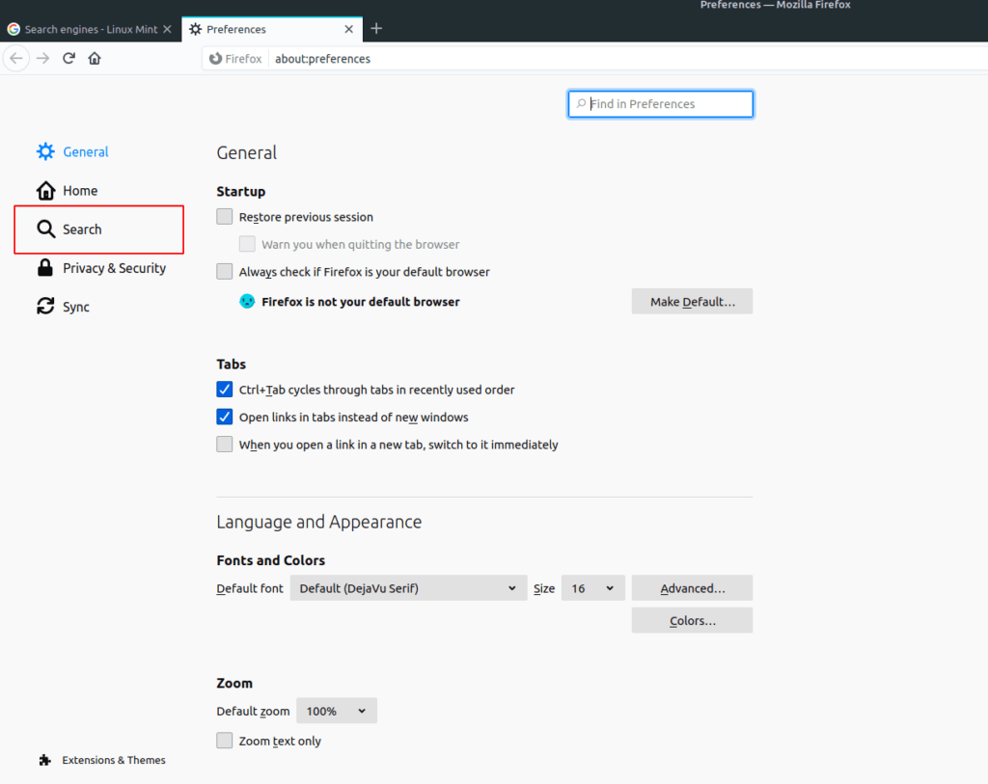Open the font Size dropdown showing 16
988x784 pixels.
(593, 588)
